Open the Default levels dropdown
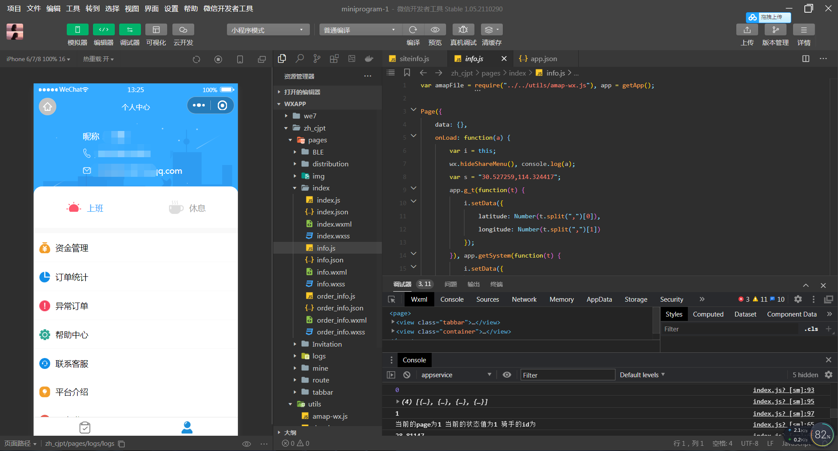This screenshot has width=838, height=451. pyautogui.click(x=642, y=375)
